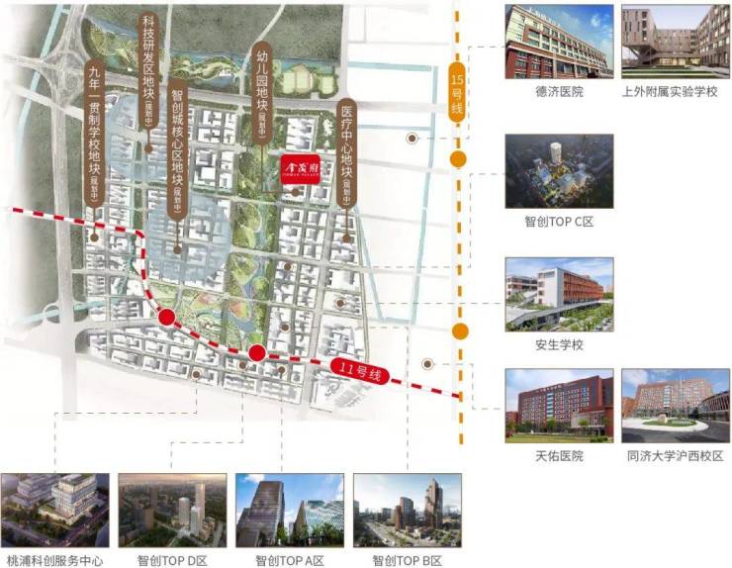732x568 pixels.
Task: Click the orange Line 15 station dot just below the 15号线 label
Action: pyautogui.click(x=458, y=159)
